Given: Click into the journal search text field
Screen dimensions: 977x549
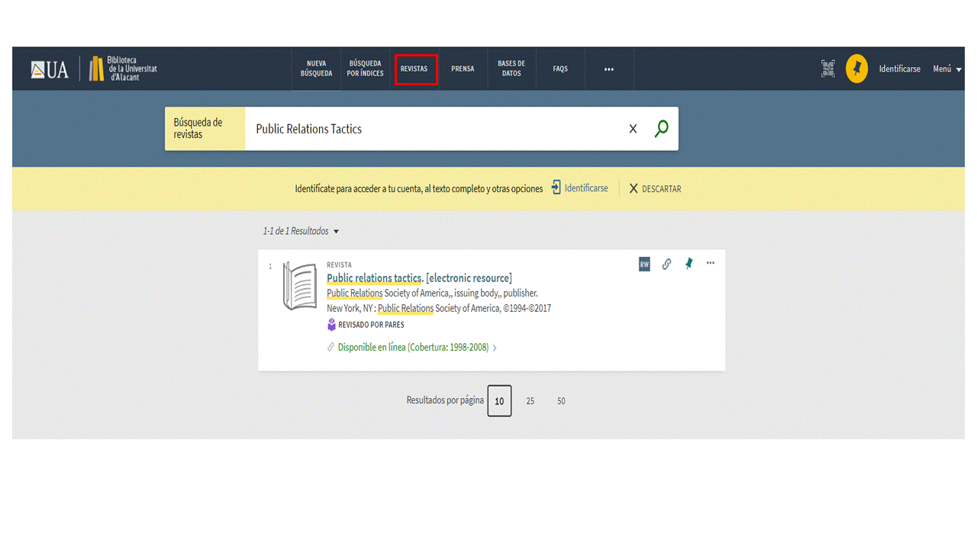Looking at the screenshot, I should pos(435,129).
